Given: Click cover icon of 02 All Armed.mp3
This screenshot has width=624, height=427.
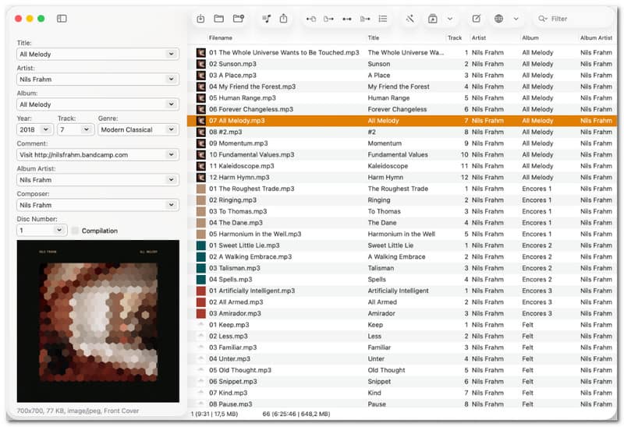Looking at the screenshot, I should coord(201,302).
